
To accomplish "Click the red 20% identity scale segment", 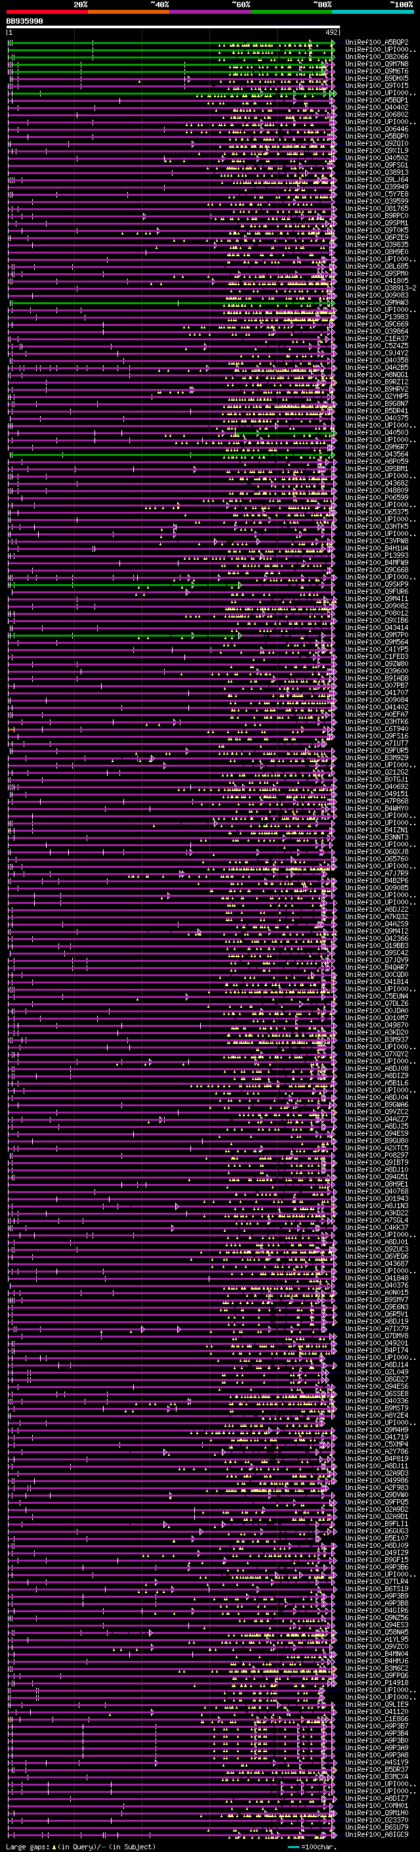I will 47,12.
